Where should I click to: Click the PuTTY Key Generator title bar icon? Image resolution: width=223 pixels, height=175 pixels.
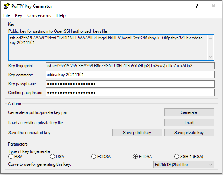point(6,6)
